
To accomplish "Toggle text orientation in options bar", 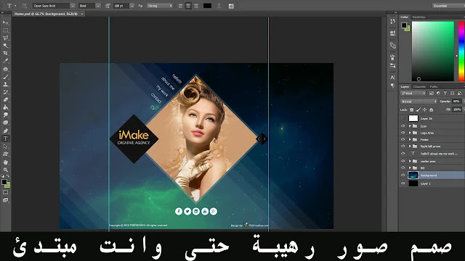I will tap(25, 6).
